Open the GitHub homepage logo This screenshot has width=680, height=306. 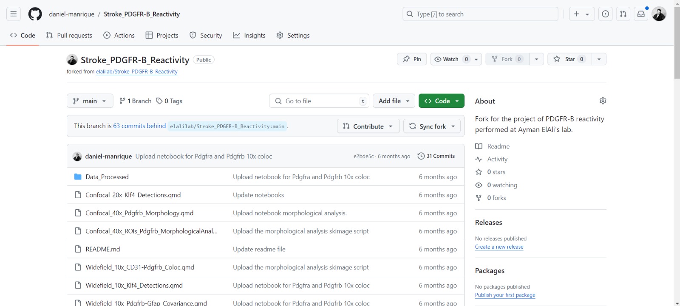(x=35, y=14)
